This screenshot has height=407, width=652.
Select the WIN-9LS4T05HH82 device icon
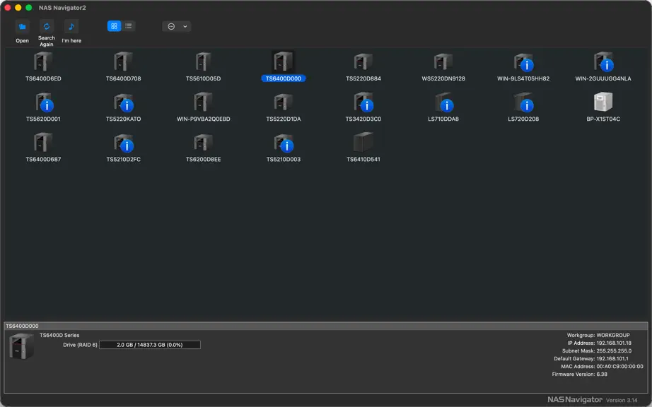coord(523,62)
